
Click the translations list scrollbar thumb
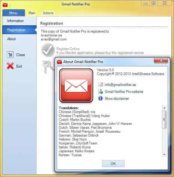164,119
